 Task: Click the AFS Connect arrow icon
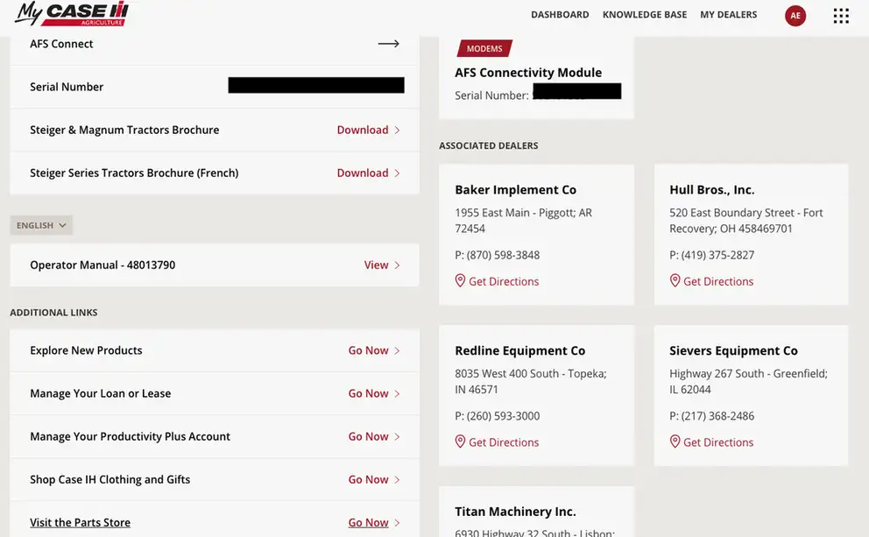coord(388,44)
